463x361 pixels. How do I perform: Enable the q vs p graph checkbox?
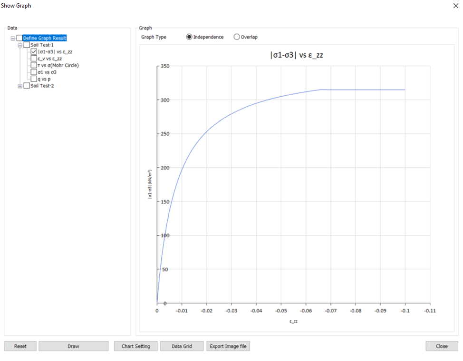34,79
